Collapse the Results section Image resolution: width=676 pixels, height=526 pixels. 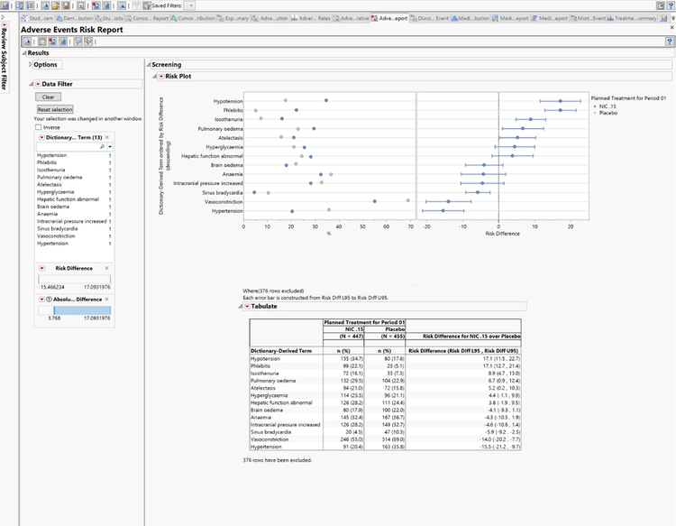(x=24, y=53)
